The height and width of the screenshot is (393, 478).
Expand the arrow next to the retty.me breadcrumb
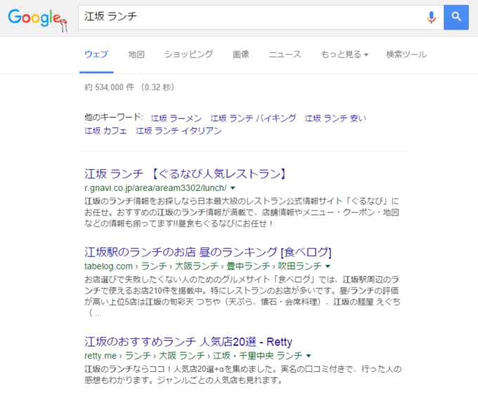[x=309, y=356]
